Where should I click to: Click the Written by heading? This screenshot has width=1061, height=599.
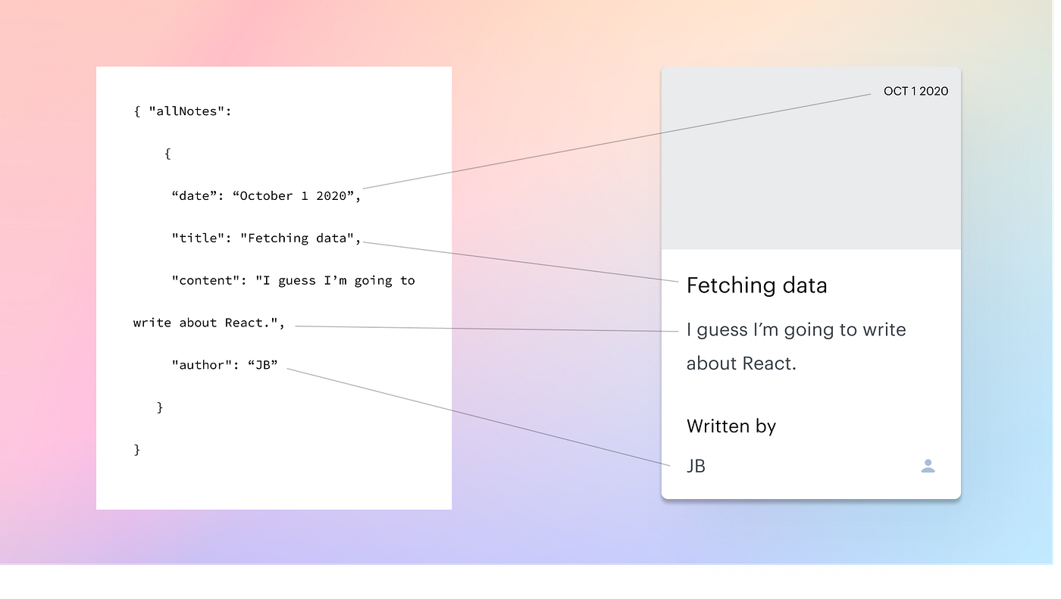point(731,426)
